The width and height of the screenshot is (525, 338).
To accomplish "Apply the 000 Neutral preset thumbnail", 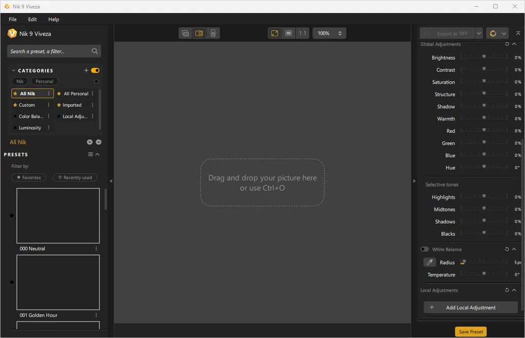I will (58, 216).
